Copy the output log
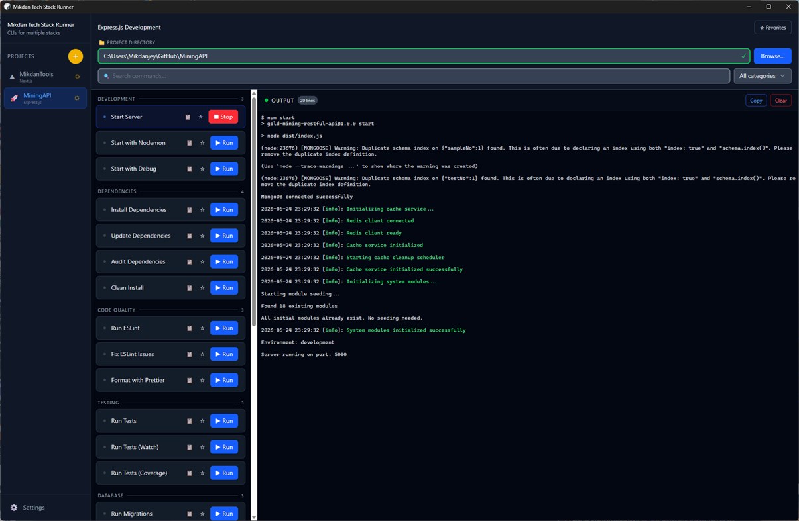Image resolution: width=799 pixels, height=521 pixels. click(756, 101)
